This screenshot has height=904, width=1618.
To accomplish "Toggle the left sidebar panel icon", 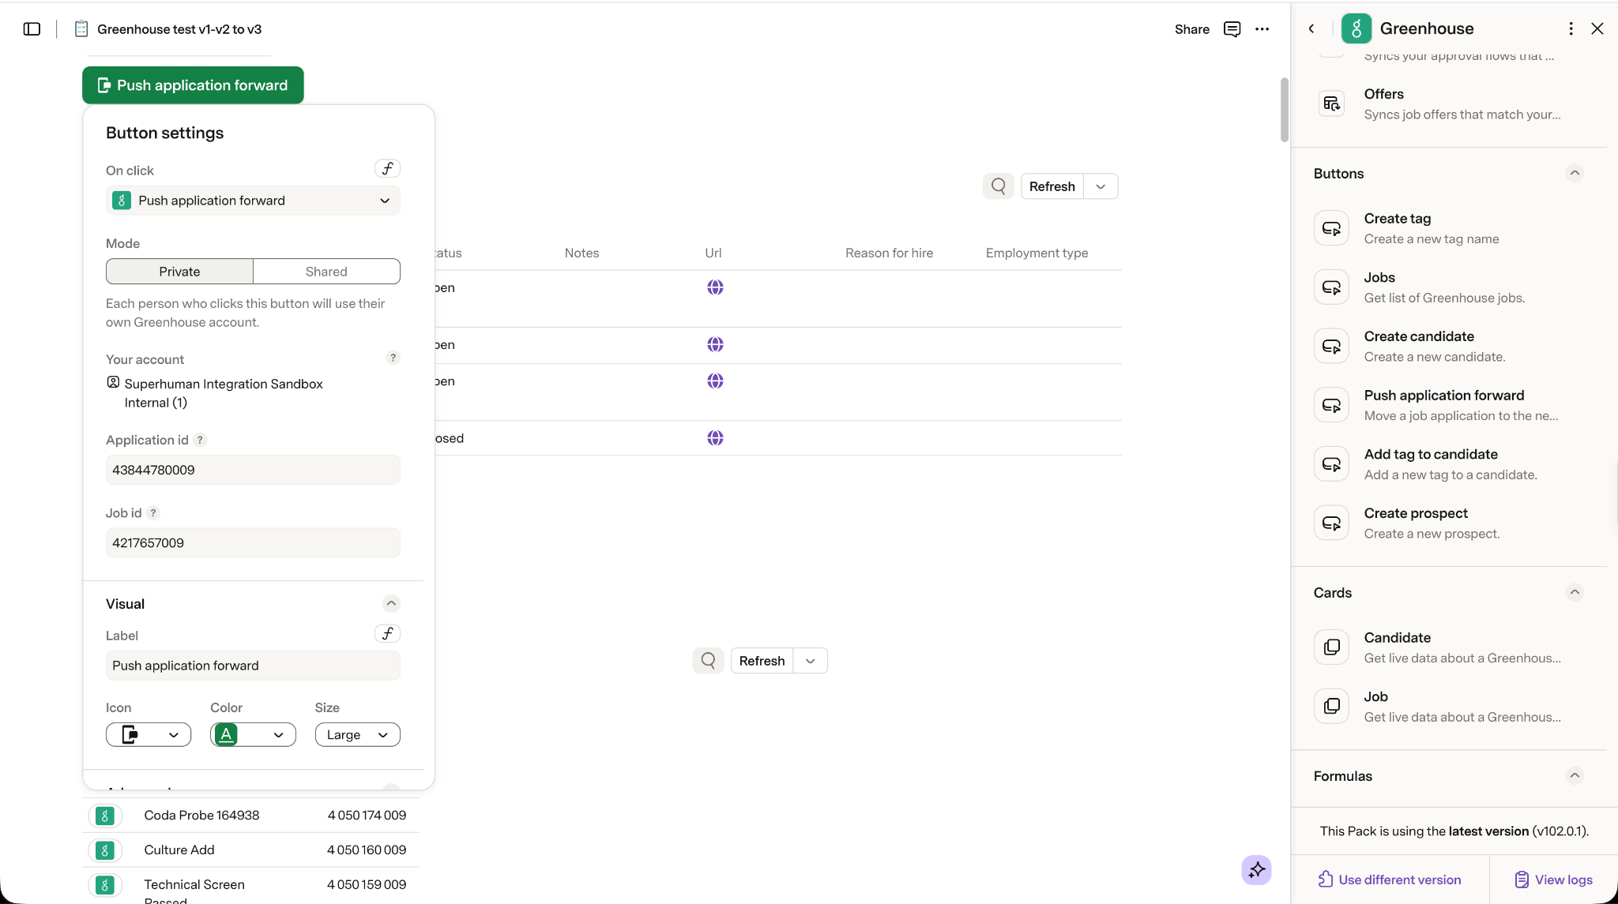I will pos(32,29).
